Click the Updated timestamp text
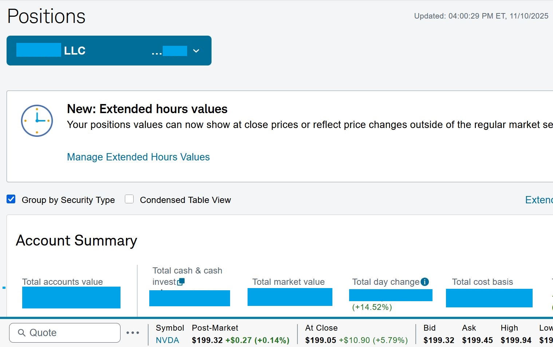 click(481, 16)
